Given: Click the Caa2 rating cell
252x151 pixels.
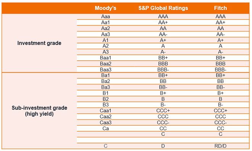Looking at the screenshot, I should point(105,116).
